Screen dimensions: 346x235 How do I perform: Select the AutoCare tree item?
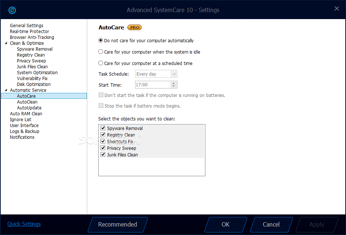click(44, 96)
